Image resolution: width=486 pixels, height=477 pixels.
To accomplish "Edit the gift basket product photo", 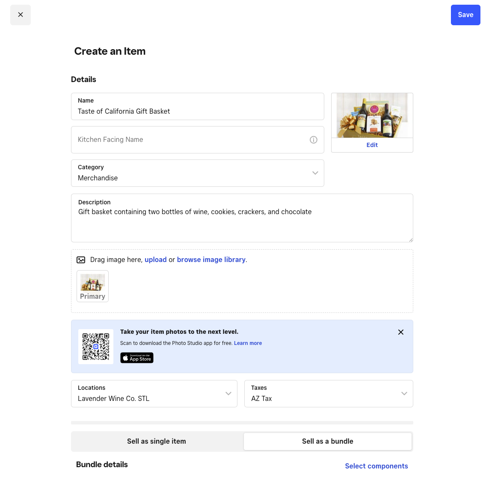I will click(x=372, y=145).
